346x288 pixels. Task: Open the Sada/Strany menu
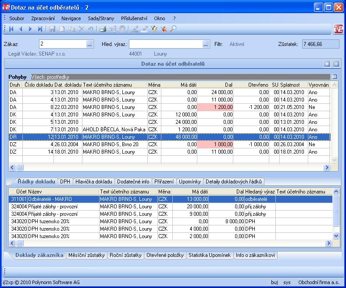pos(101,18)
